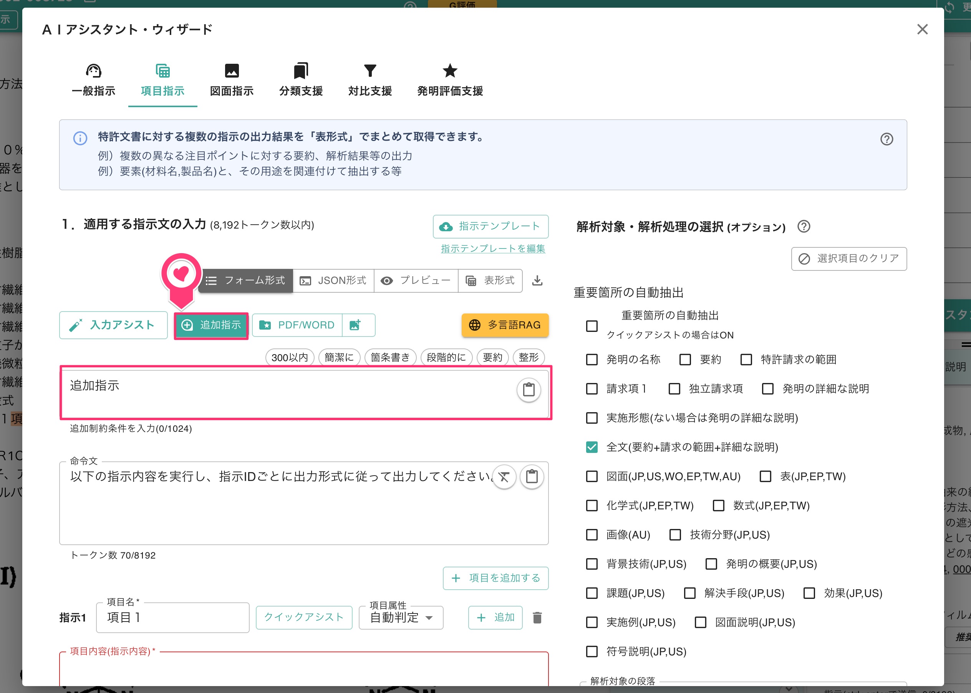Switch to フォーム形式 view
This screenshot has width=971, height=693.
point(246,280)
